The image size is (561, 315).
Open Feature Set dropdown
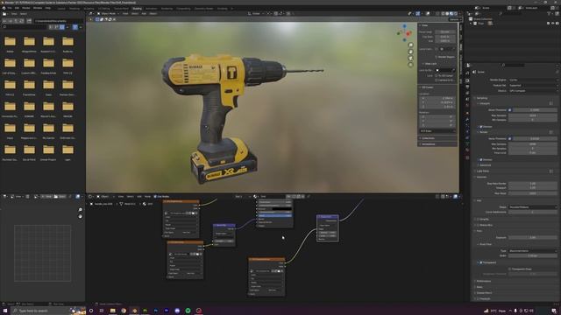point(533,86)
